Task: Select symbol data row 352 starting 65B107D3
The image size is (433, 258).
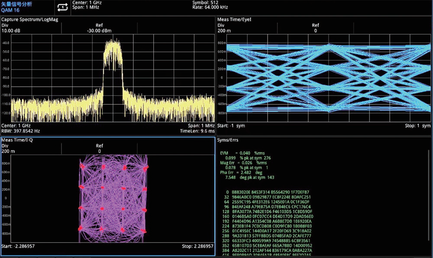Action: tap(267, 245)
